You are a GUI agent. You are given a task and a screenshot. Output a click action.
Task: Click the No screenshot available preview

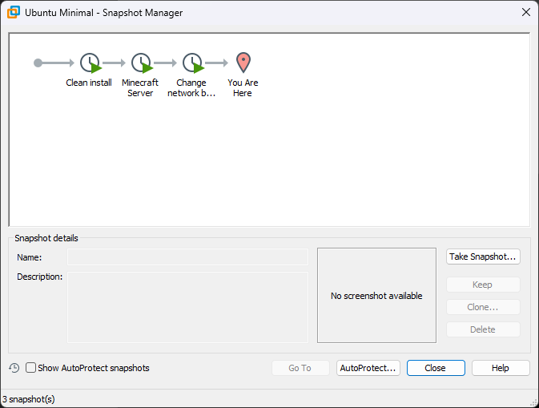pos(376,295)
